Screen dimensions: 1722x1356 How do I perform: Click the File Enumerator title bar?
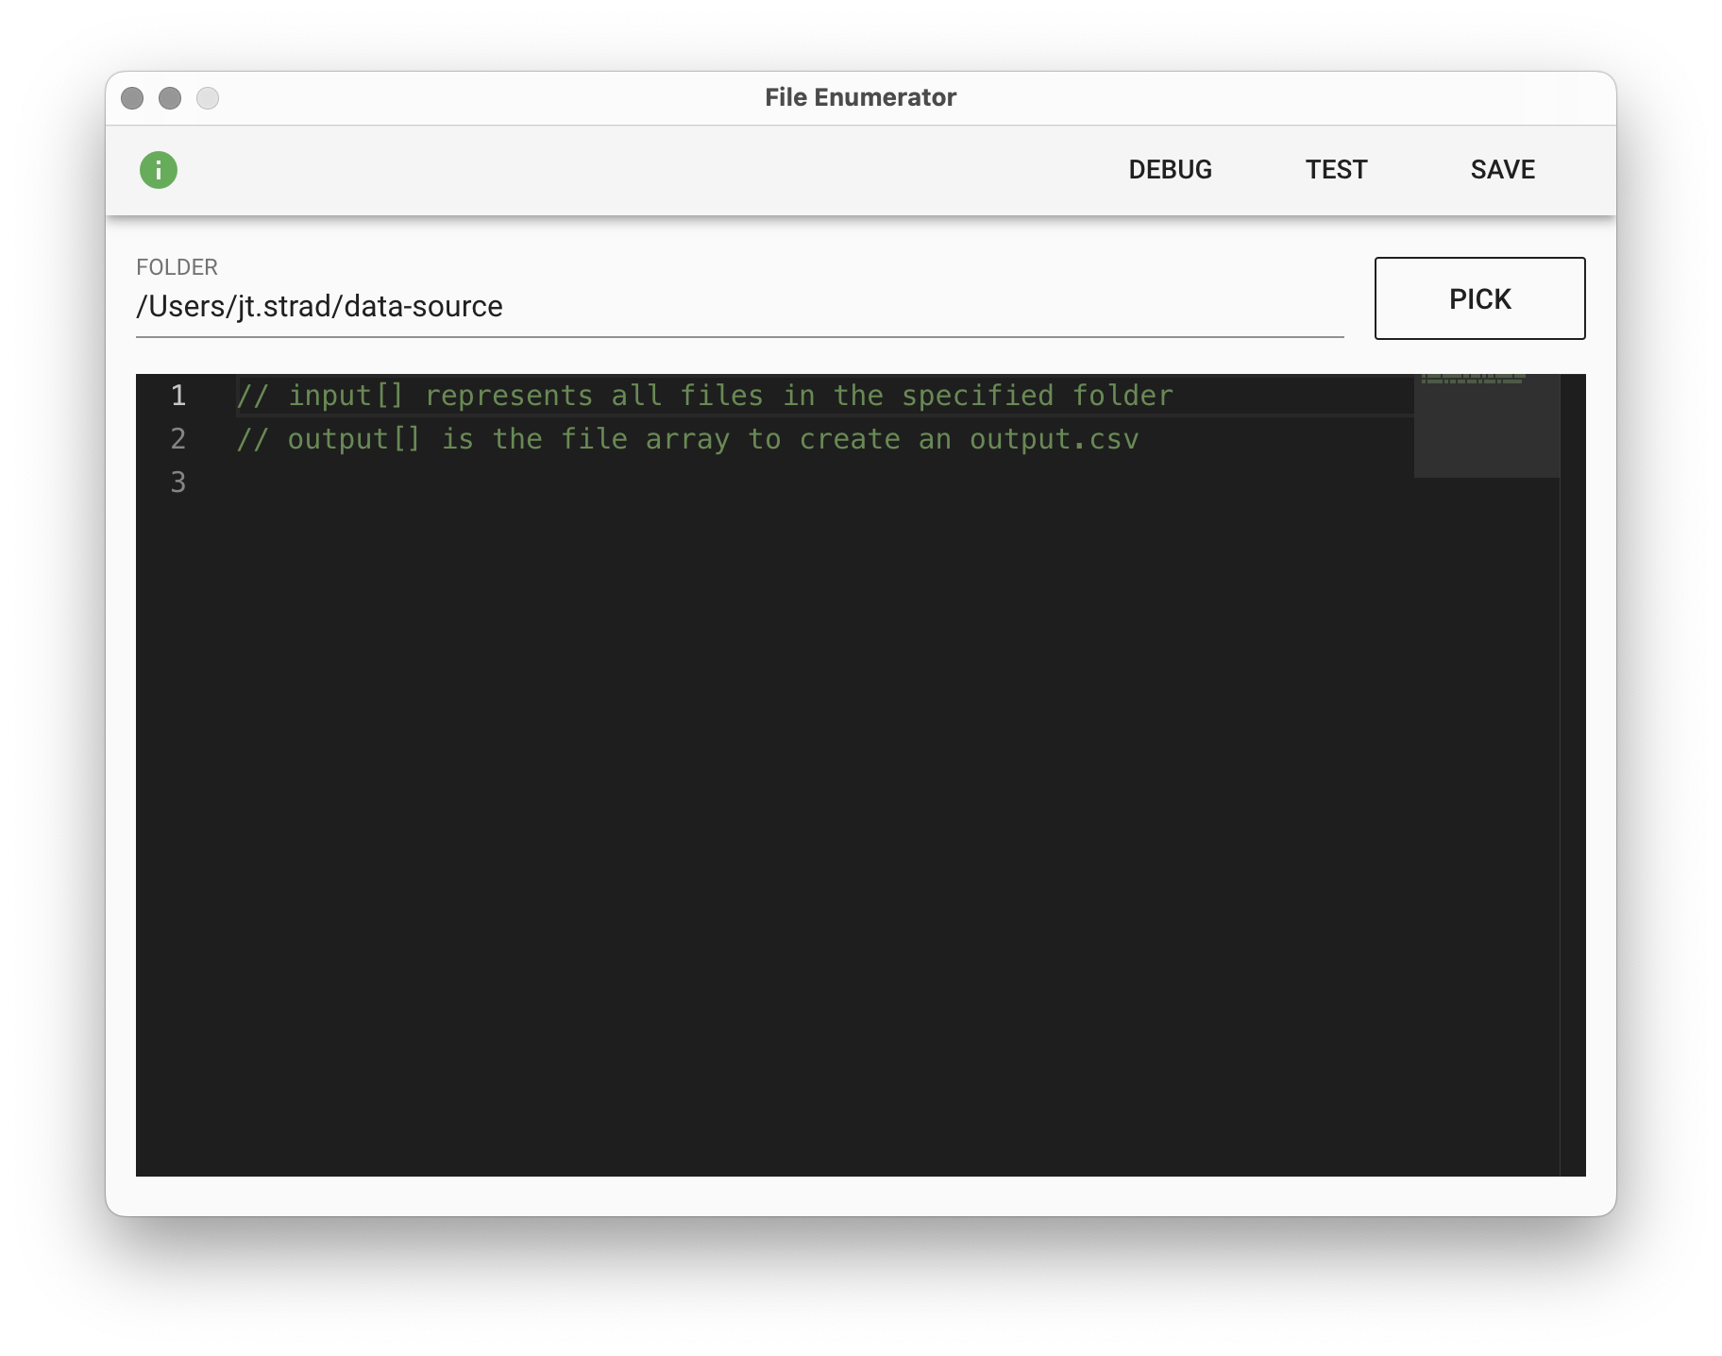point(860,98)
